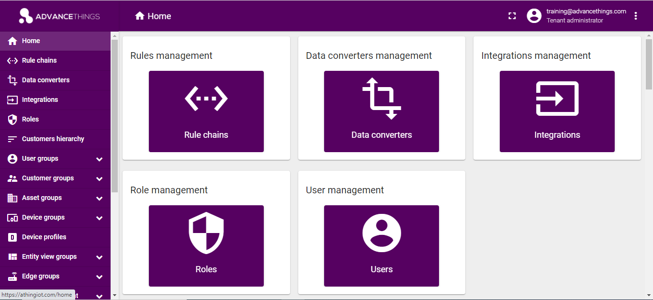This screenshot has width=653, height=300.
Task: Open the three-dot user menu
Action: coord(636,16)
